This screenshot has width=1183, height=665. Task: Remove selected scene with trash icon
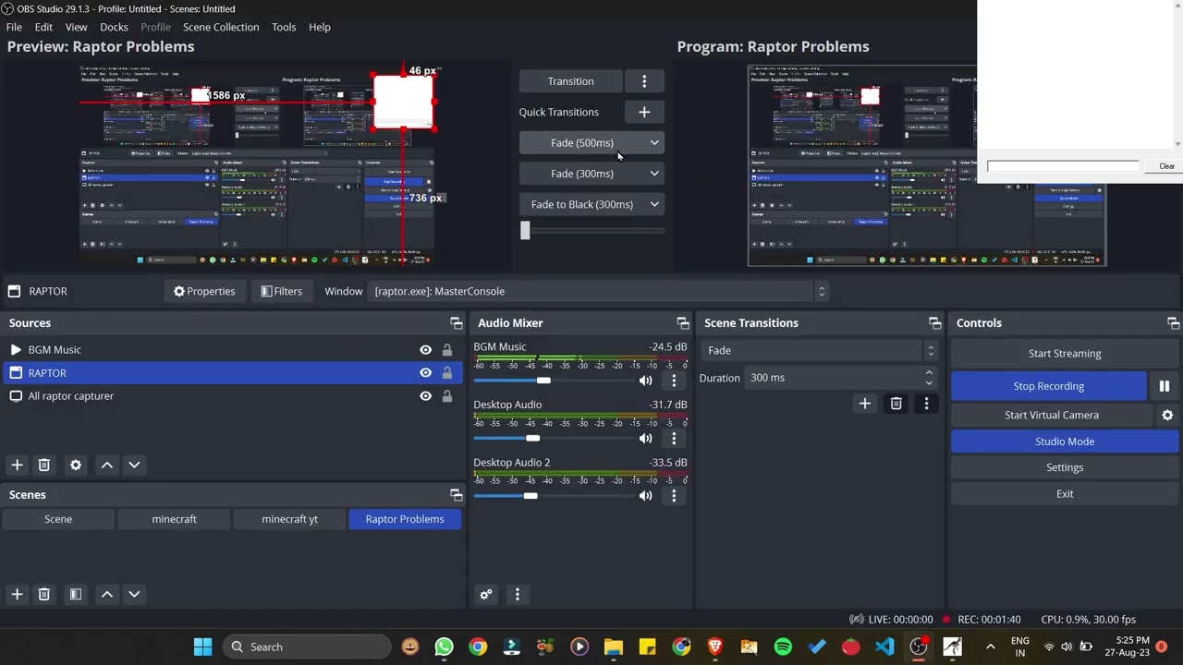point(43,595)
